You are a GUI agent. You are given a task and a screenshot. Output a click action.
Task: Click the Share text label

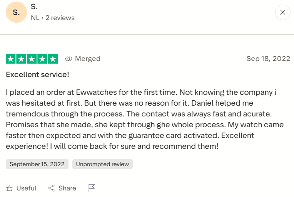(x=67, y=188)
